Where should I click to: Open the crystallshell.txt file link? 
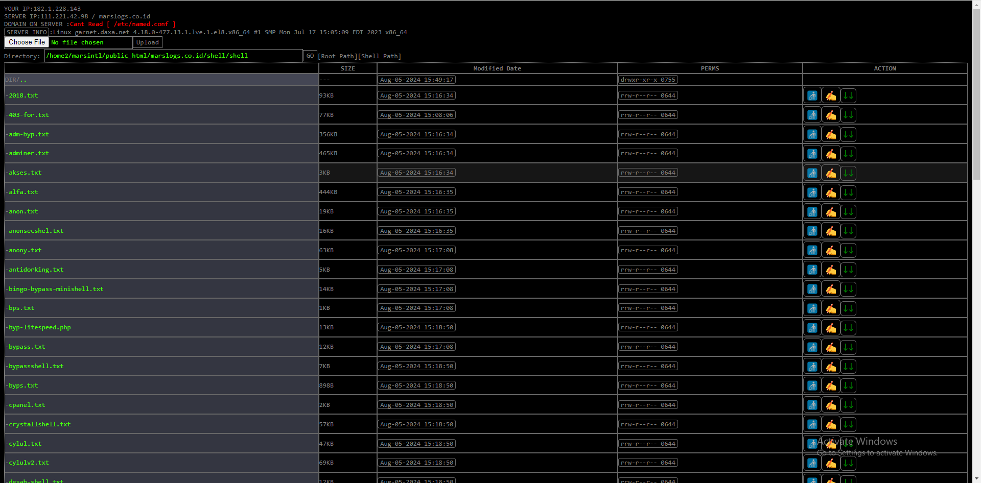click(39, 424)
